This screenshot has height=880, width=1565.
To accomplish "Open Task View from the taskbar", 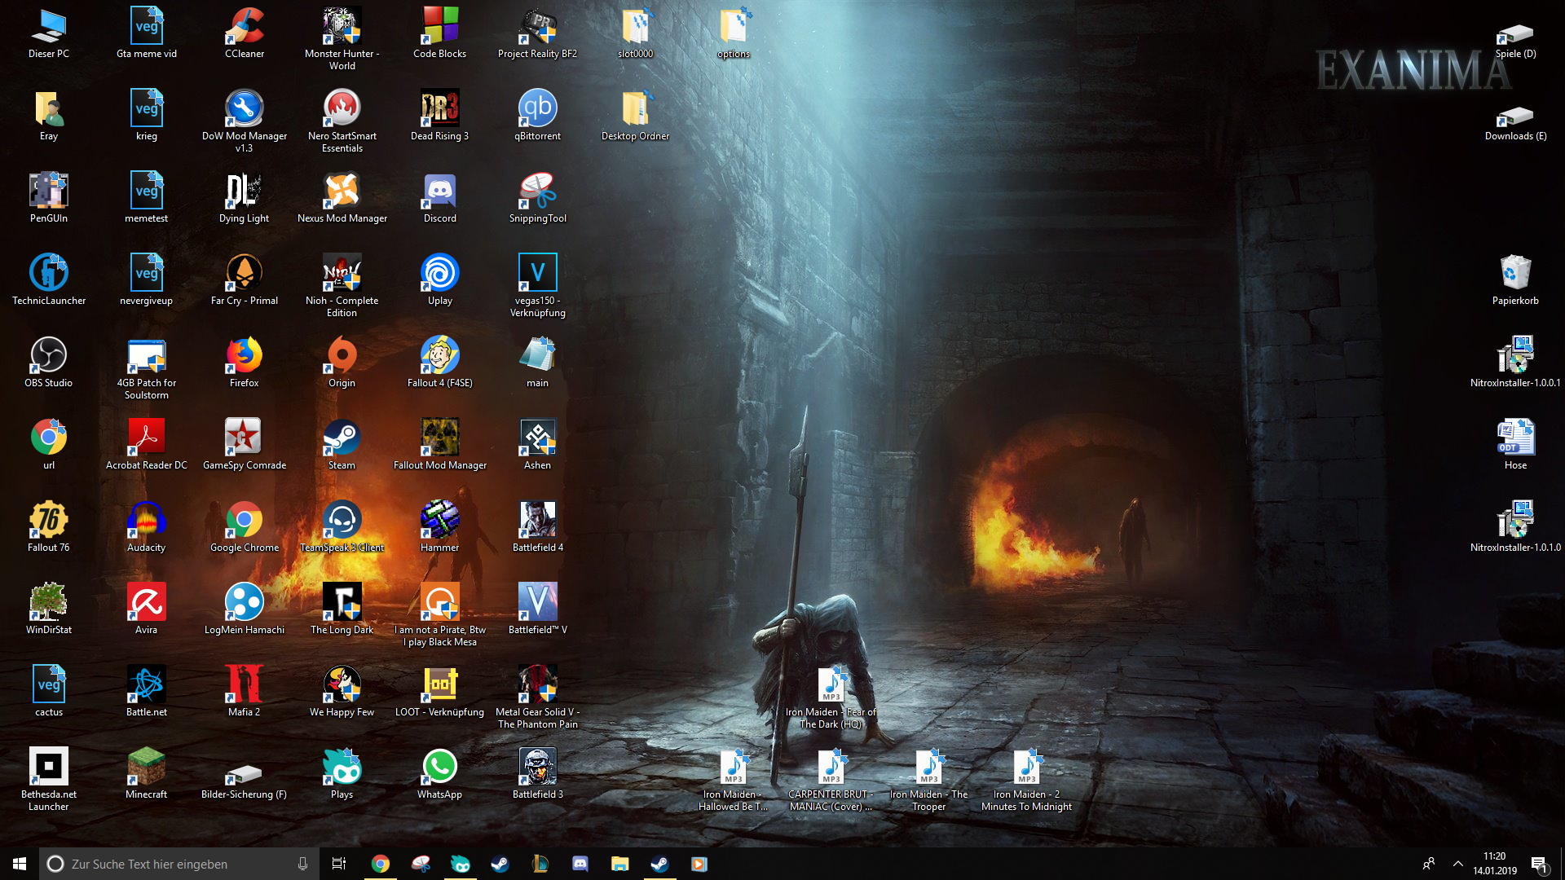I will 339,864.
